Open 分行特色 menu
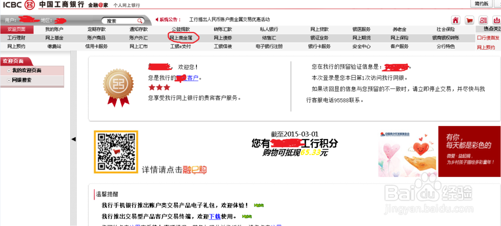Image resolution: width=501 pixels, height=226 pixels. [x=446, y=46]
